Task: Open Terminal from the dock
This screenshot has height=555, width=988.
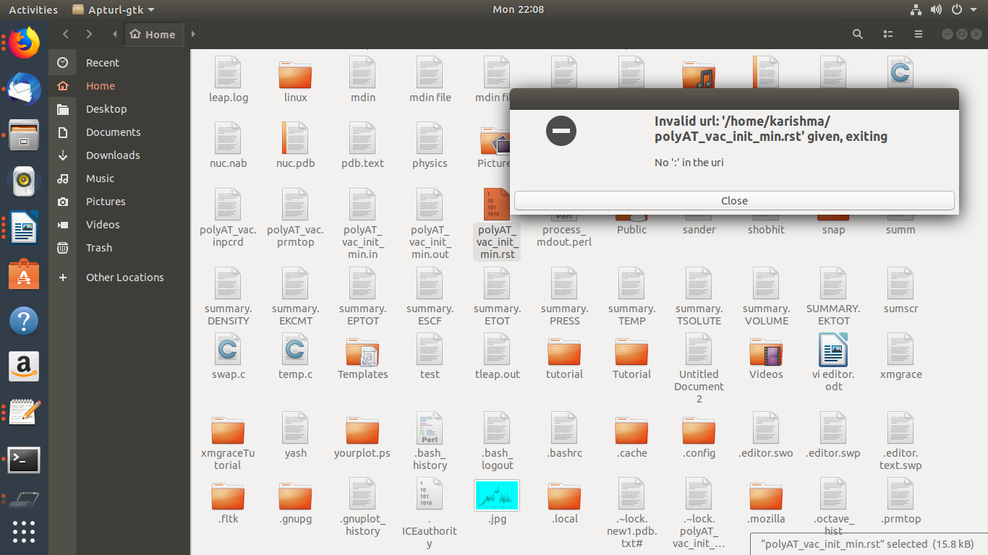Action: tap(24, 460)
